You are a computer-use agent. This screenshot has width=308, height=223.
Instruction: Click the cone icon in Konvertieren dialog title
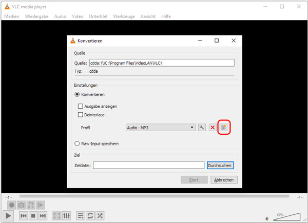pos(73,40)
